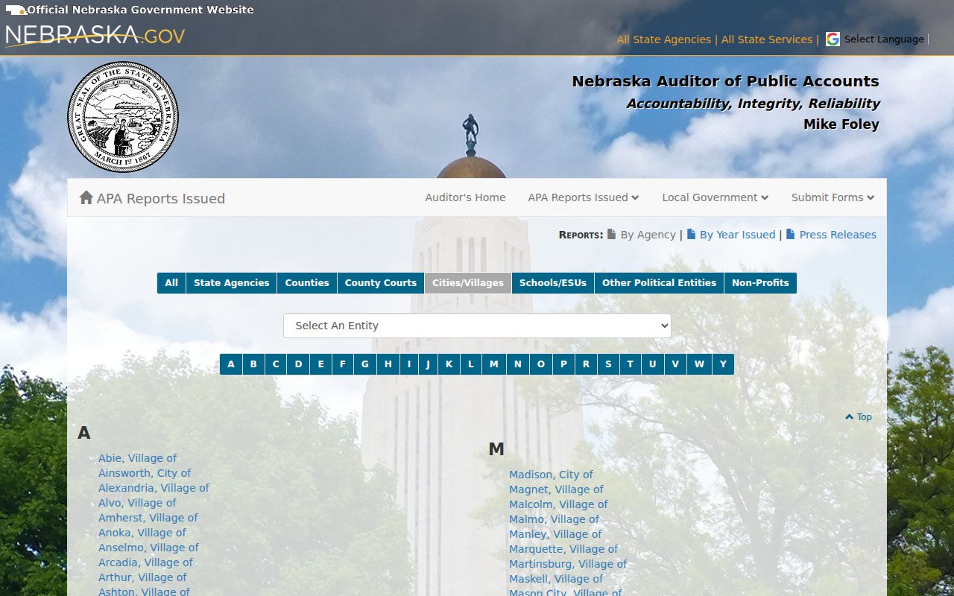Viewport: 954px width, 596px height.
Task: Open the Select An Entity dropdown
Action: click(477, 326)
